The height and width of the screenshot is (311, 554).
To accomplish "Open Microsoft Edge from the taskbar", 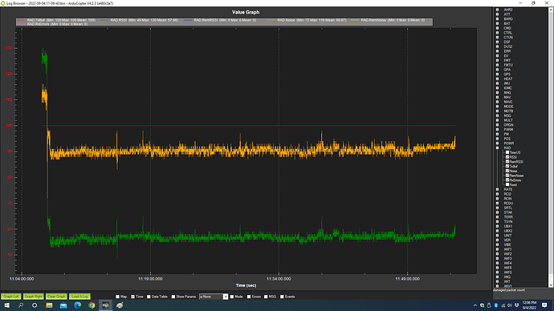I will (x=77, y=305).
